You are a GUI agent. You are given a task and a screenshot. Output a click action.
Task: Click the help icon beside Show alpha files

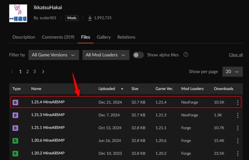pyautogui.click(x=186, y=55)
